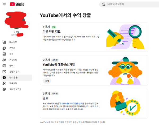The width and height of the screenshot is (159, 140).
Task: Click the YouTube에서의 수익 창출 page title
Action: [65, 15]
